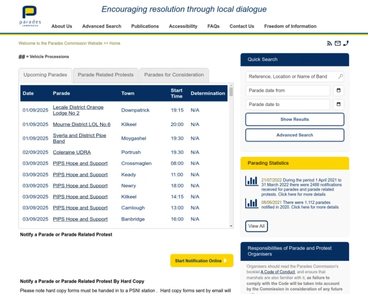Click bar chart icon beside 21/07/2022 statistic
Screen dimensions: 368x294
pyautogui.click(x=251, y=181)
